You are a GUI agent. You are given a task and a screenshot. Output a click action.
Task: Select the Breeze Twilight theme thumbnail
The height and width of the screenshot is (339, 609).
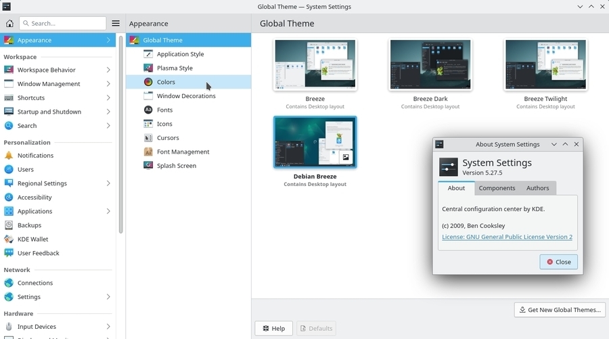[x=545, y=64]
